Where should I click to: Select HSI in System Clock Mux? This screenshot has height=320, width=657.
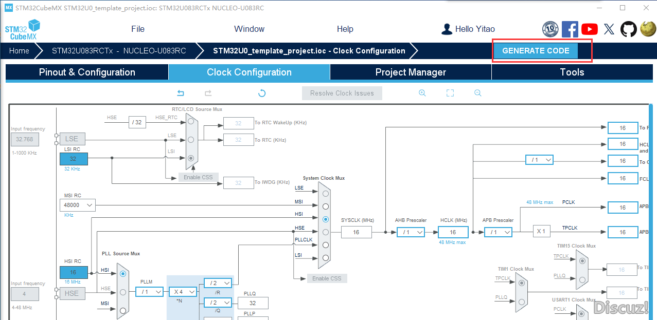tap(325, 219)
